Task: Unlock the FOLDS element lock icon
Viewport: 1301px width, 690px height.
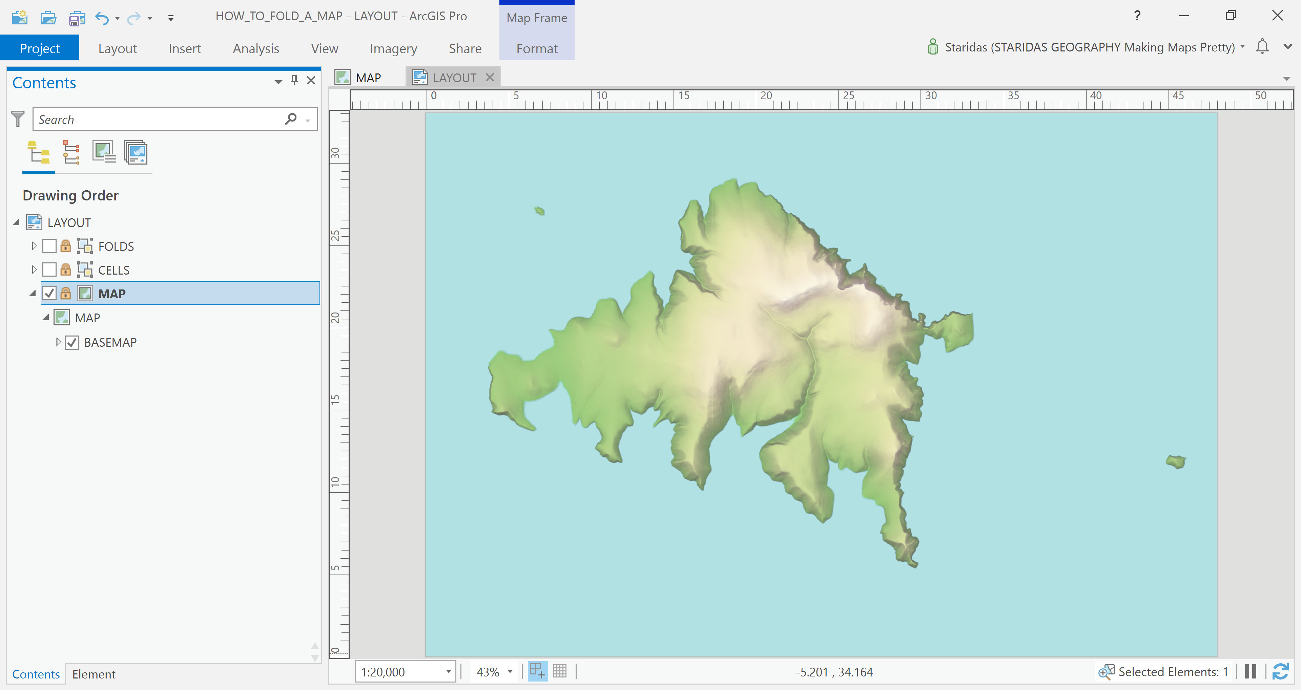Action: click(x=66, y=246)
